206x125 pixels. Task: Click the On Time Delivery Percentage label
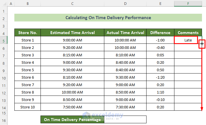pos(72,120)
